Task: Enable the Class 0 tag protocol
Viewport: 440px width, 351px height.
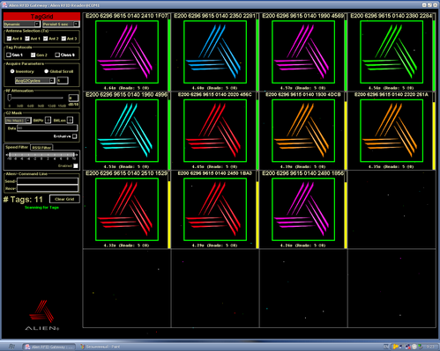Action: point(57,55)
